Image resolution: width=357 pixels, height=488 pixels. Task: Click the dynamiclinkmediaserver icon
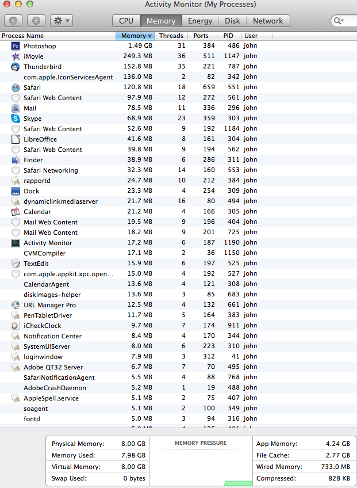tap(16, 201)
